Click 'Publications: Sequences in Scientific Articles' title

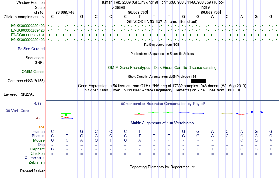[162, 54]
